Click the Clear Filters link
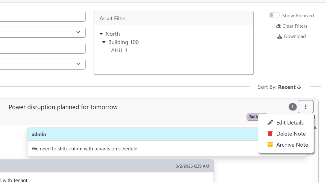Image resolution: width=326 pixels, height=183 pixels. (295, 26)
